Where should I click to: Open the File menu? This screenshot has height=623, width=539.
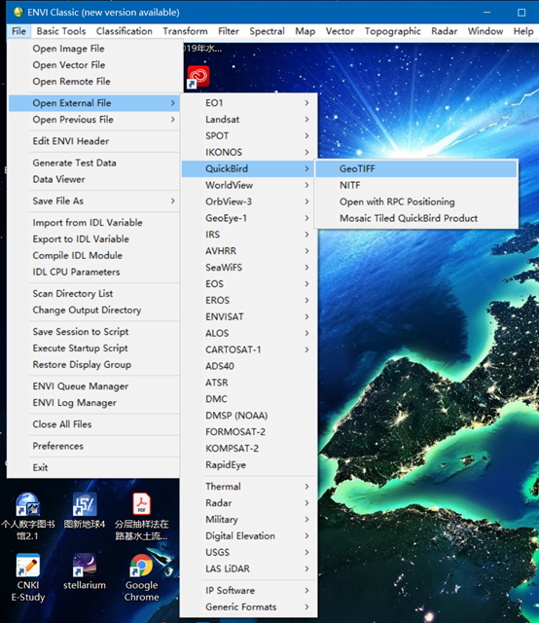coord(18,31)
